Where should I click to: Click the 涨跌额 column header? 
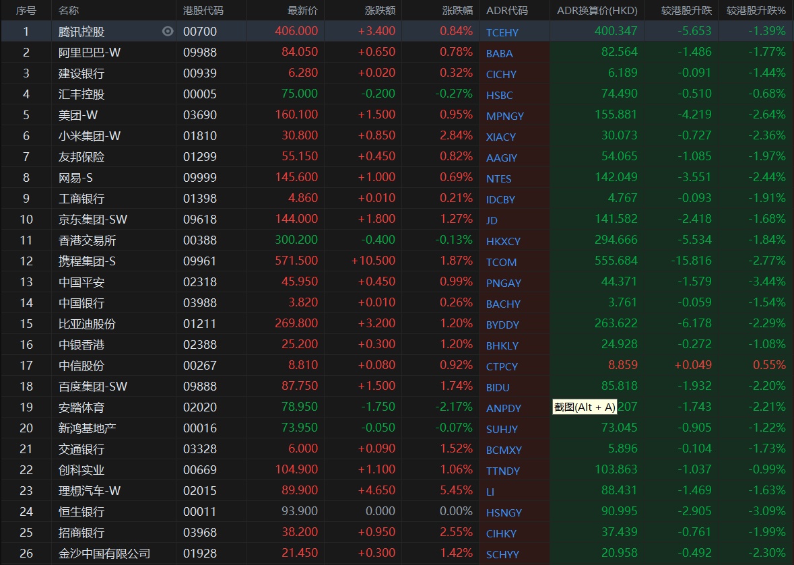coord(380,11)
